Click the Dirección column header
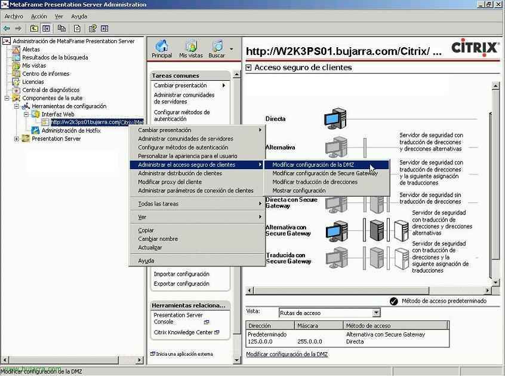Screen dimensions: 505x376 pos(270,326)
